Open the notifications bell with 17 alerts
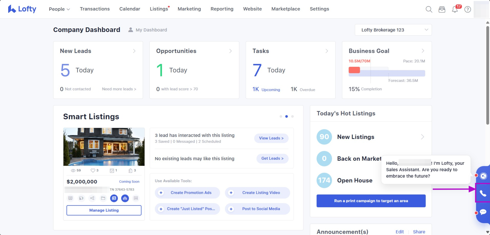This screenshot has height=235, width=490. [455, 9]
